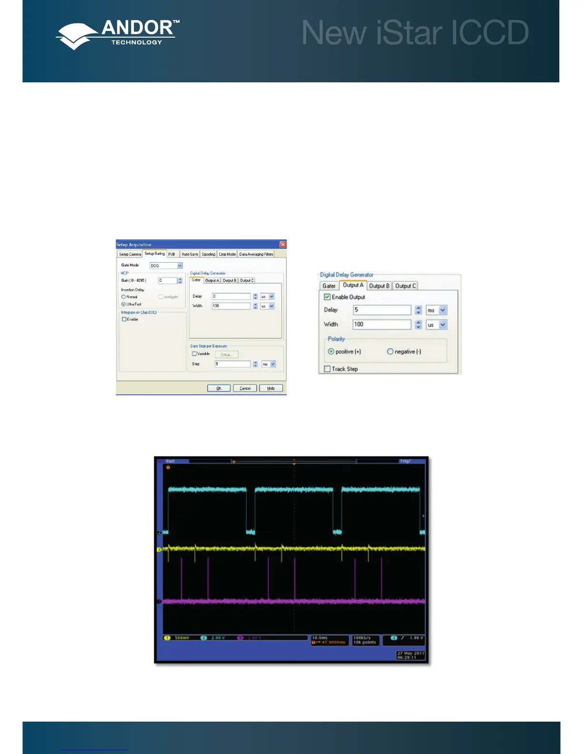Open the FVB tab
Screen dimensions: 583x754
172,254
